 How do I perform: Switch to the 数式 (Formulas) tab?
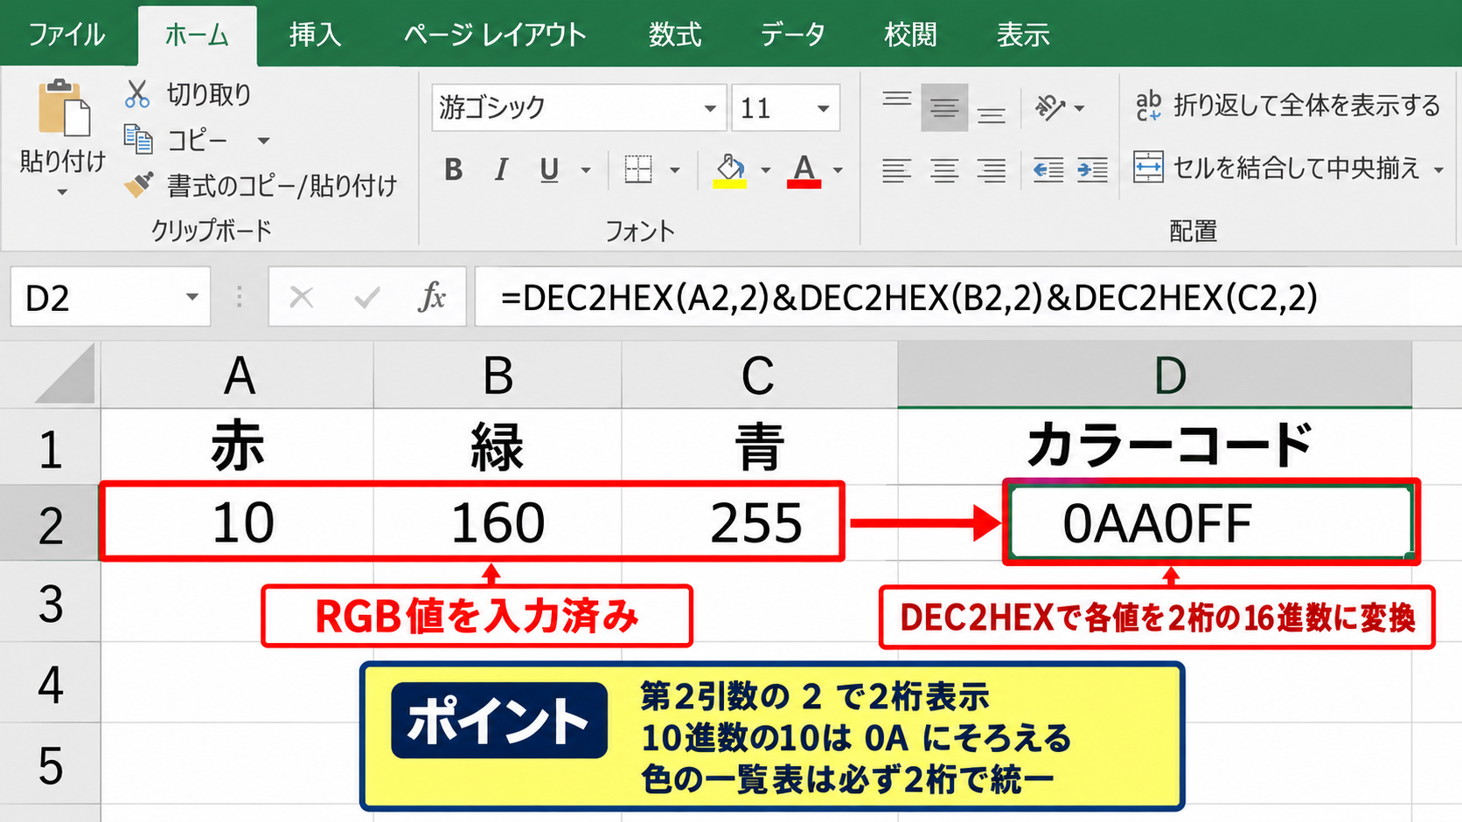pyautogui.click(x=674, y=35)
